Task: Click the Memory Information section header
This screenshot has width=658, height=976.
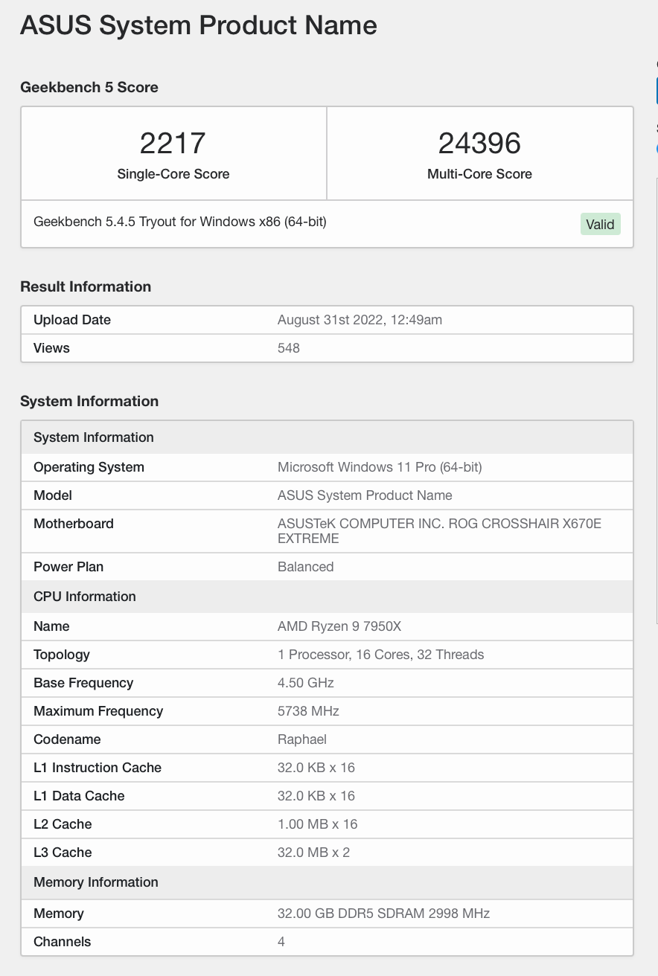Action: [x=96, y=882]
